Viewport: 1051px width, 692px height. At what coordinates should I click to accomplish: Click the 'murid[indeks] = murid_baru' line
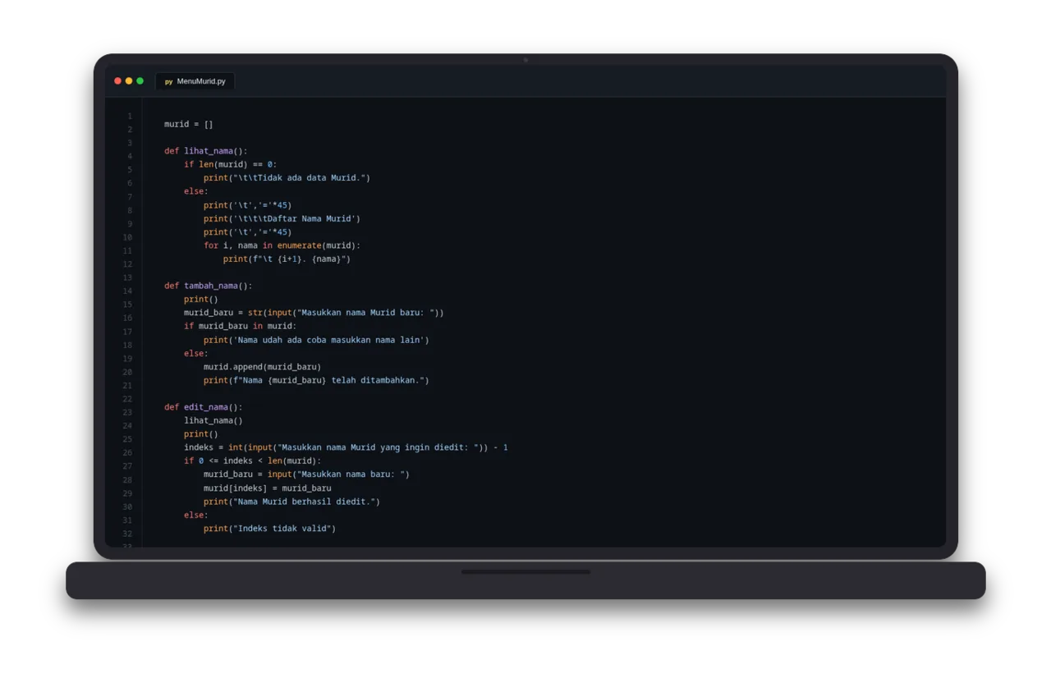click(x=268, y=488)
